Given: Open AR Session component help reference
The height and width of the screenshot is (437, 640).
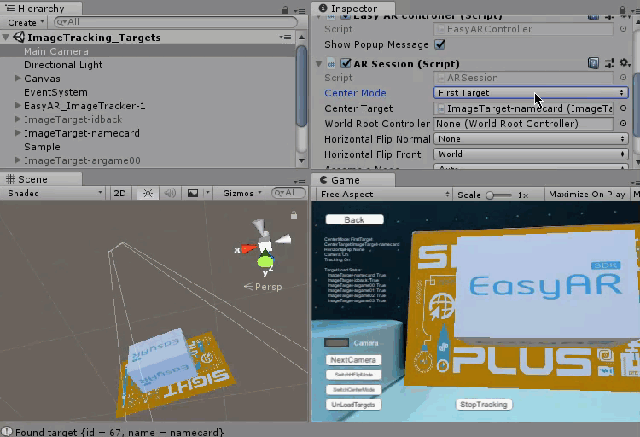Looking at the screenshot, I should [593, 63].
